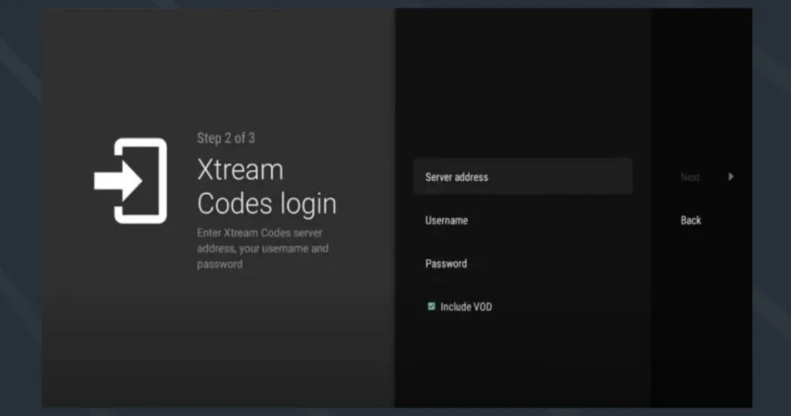Click the Next button

690,177
